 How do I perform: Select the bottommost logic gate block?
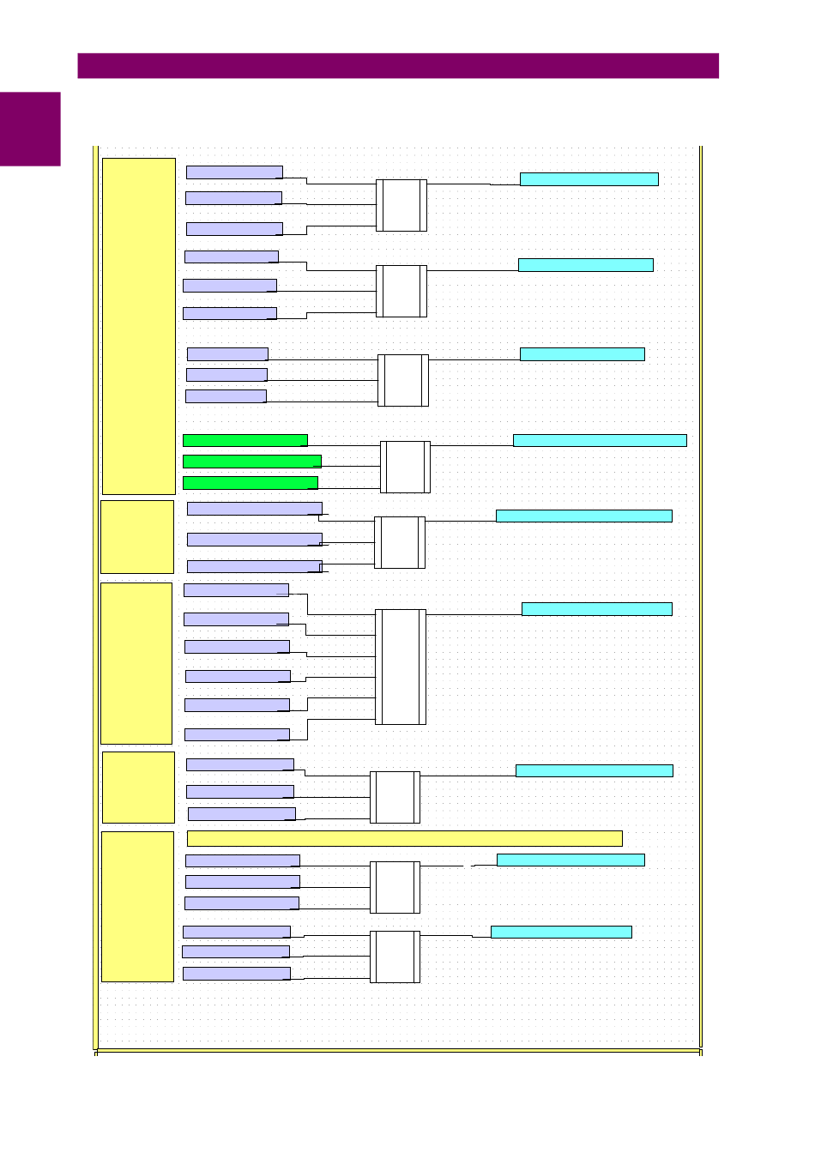point(395,957)
